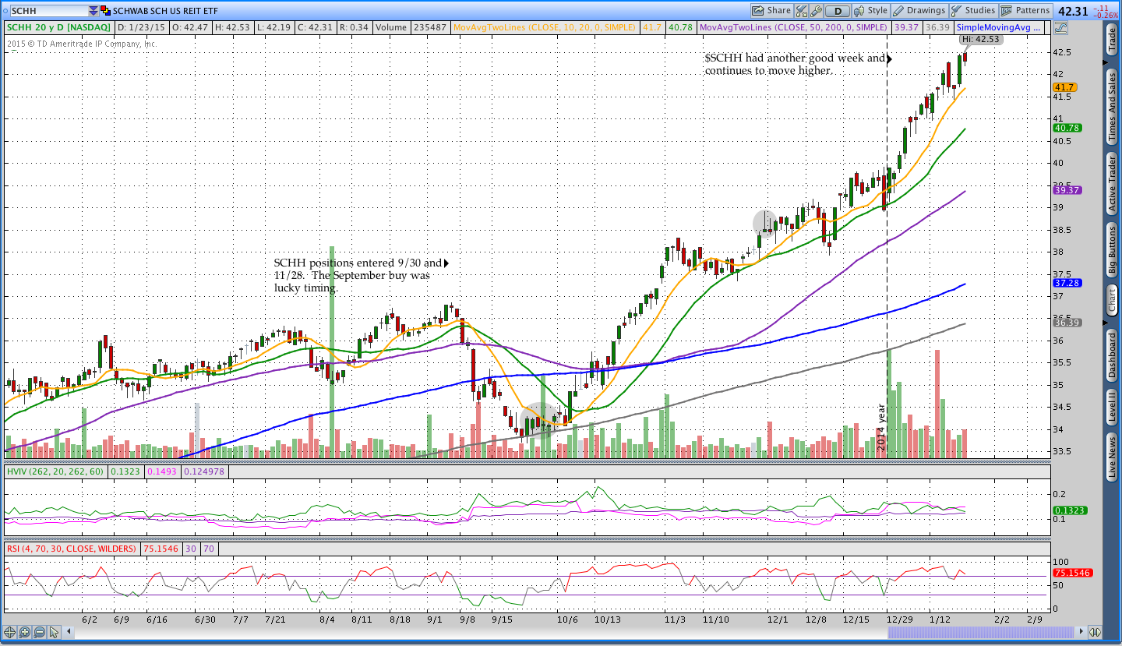1122x646 pixels.
Task: Click the SimpleMovingAvg study label
Action: 999,27
